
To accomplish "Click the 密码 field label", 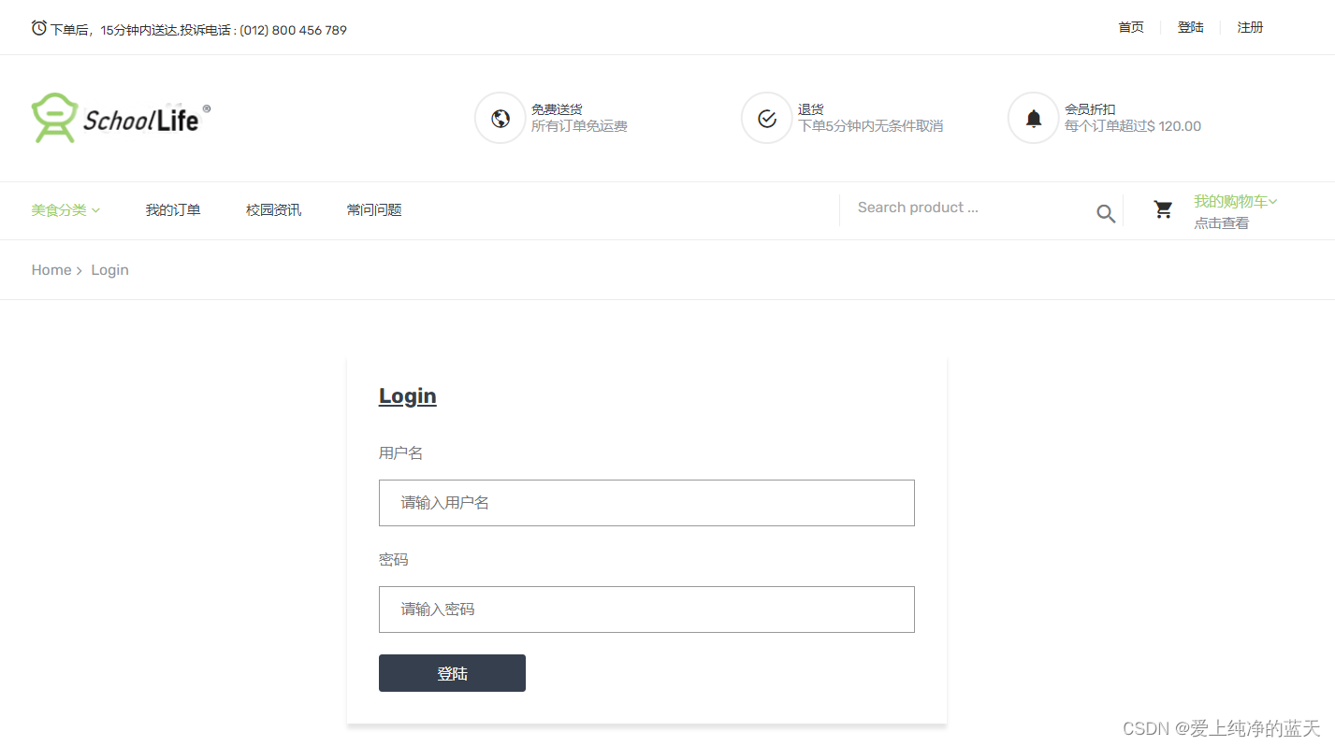I will coord(393,560).
